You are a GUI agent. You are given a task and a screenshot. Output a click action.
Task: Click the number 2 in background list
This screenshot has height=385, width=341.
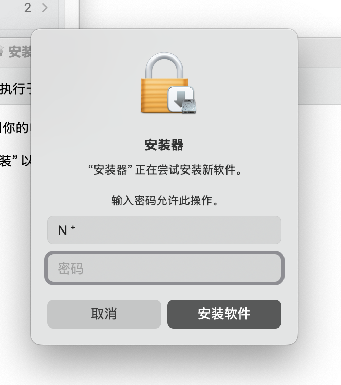pyautogui.click(x=28, y=8)
